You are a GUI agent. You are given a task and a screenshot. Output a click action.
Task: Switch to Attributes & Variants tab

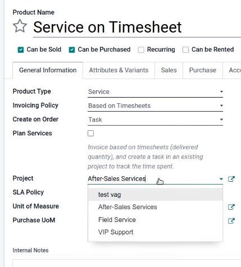click(119, 70)
